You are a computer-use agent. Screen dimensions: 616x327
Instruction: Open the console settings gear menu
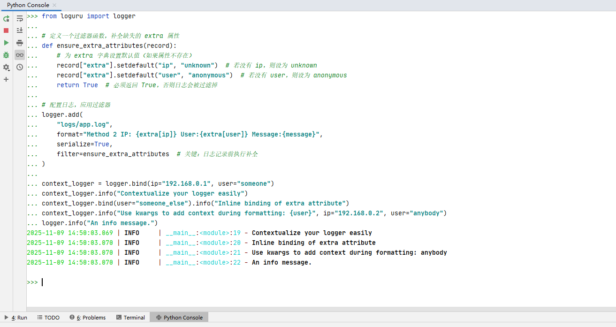click(x=6, y=67)
